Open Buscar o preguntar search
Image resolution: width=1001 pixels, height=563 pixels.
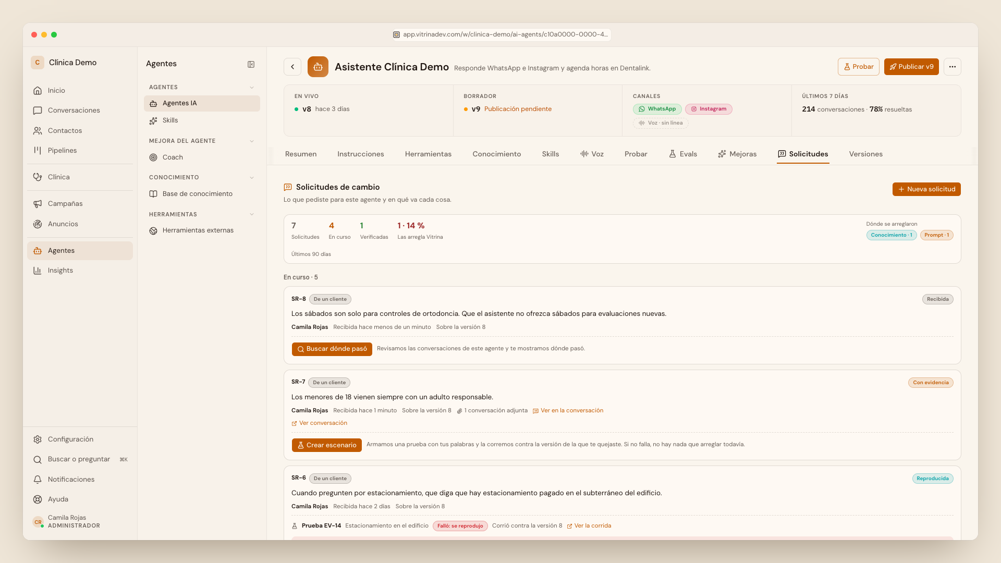click(80, 459)
